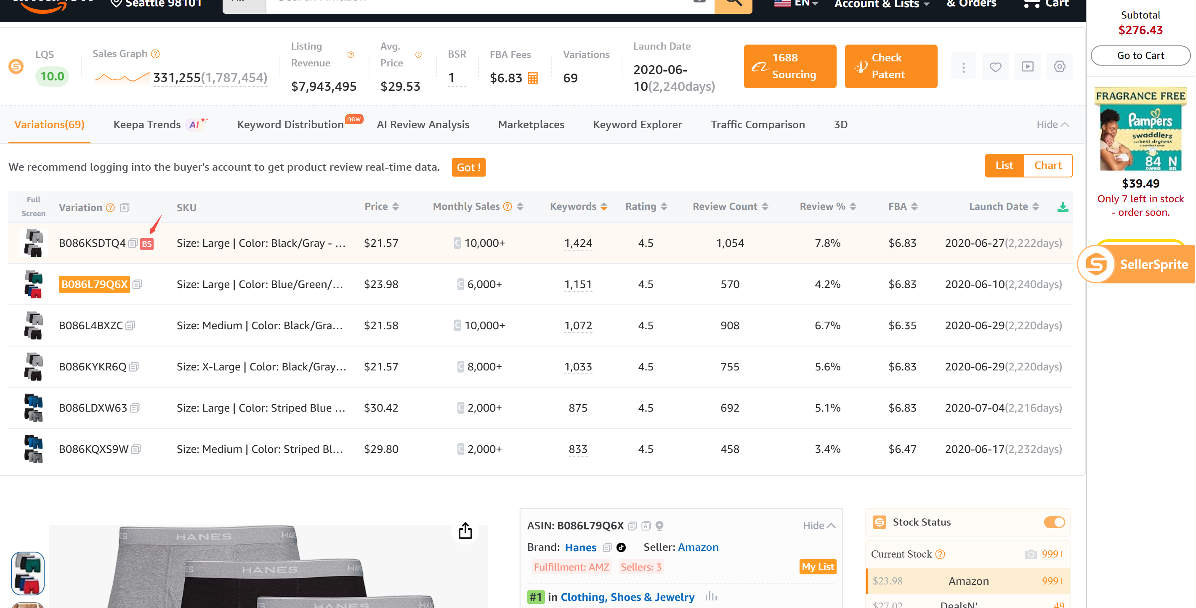Click the Full Screen table option
This screenshot has width=1196, height=608.
(33, 207)
